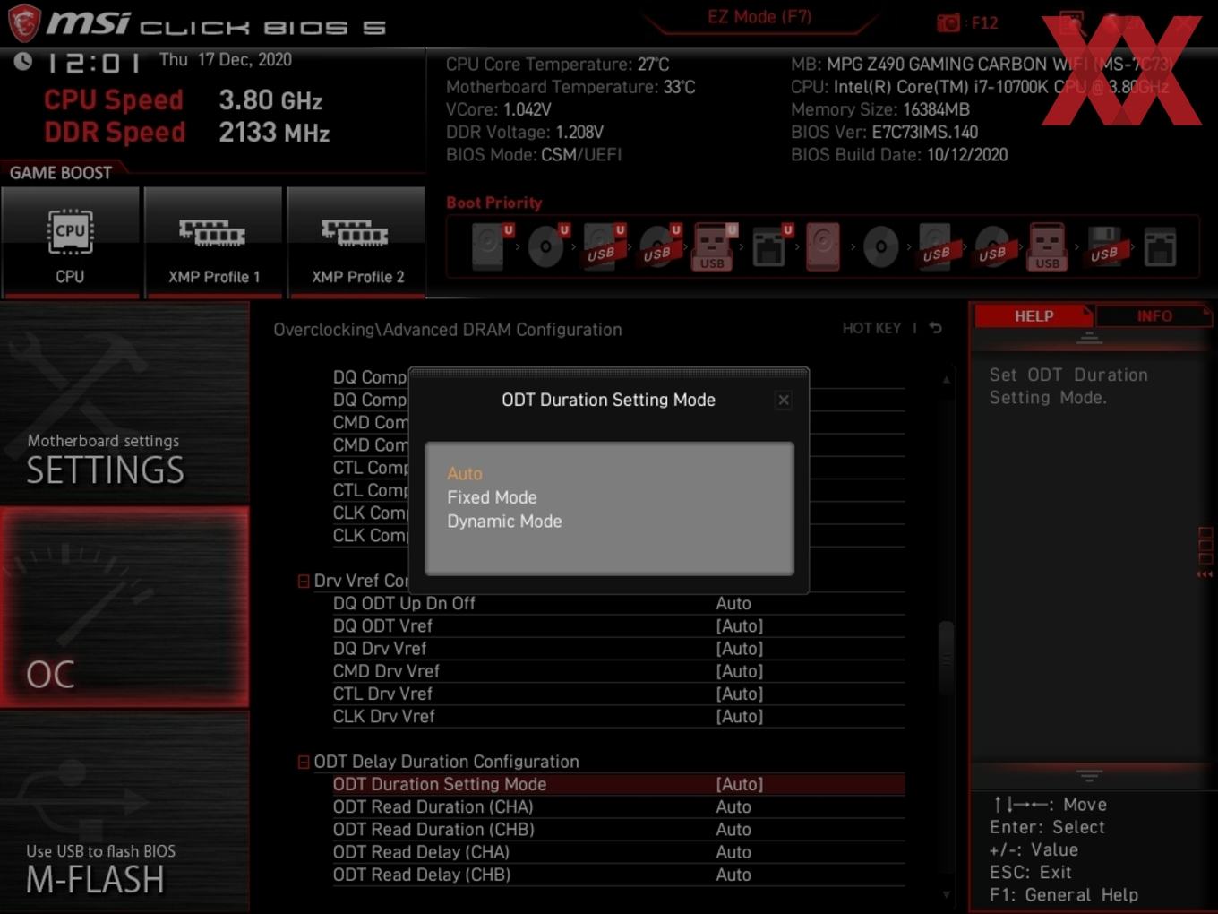Select legacy CD/DVD boot device icon

point(880,246)
